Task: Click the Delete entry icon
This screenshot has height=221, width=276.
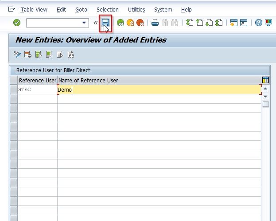Action: [28, 54]
